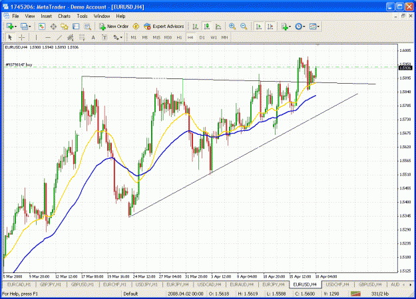Image resolution: width=416 pixels, height=299 pixels.
Task: Launch the Strategy Tester
Action: click(88, 27)
